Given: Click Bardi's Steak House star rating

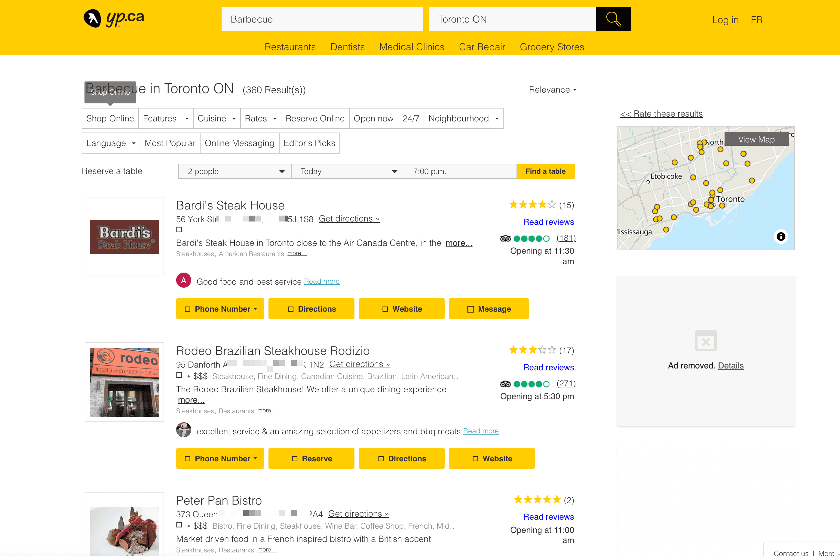Looking at the screenshot, I should (x=532, y=205).
